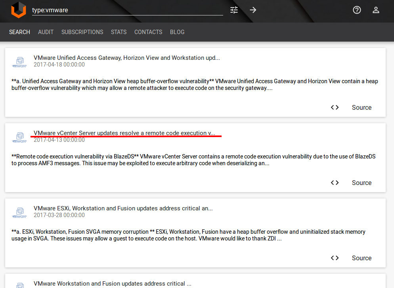Open the vCenter Server remote code execution title

pyautogui.click(x=124, y=133)
